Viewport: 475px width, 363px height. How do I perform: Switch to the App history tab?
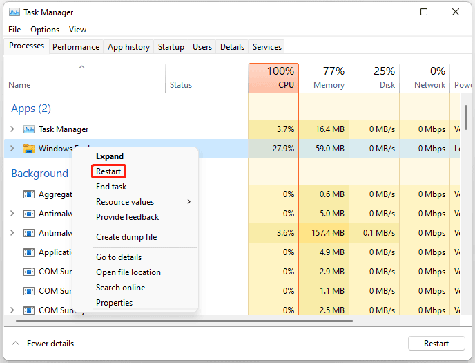128,47
